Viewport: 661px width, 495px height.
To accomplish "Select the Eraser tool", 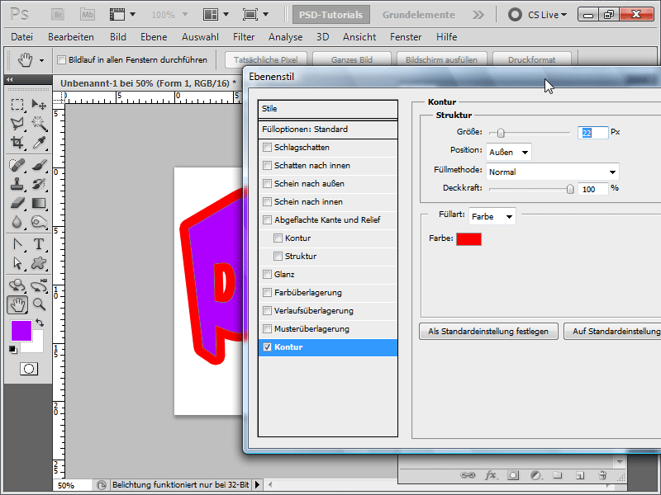I will (17, 203).
